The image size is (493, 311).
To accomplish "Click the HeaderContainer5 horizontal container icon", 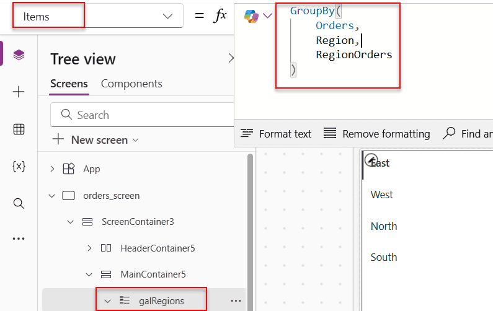I will pos(106,248).
